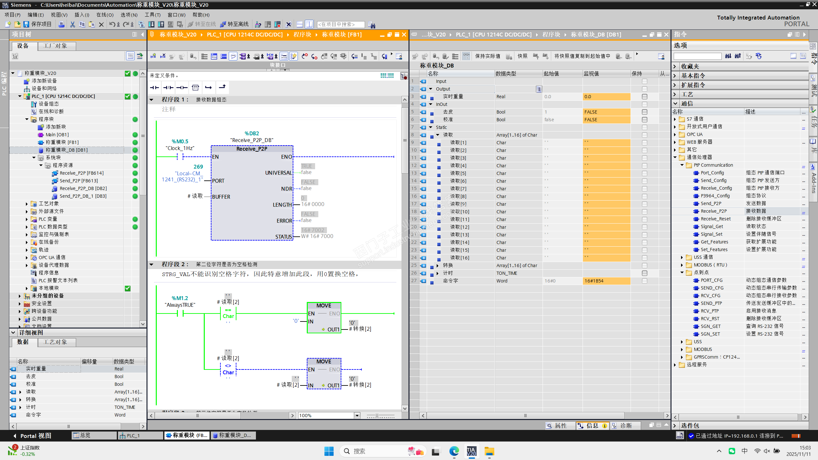Click the go offline toolbar button
Image resolution: width=818 pixels, height=460 pixels.
pos(234,24)
